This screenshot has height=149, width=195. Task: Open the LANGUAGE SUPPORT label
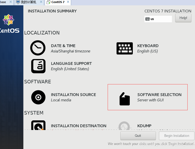tap(71, 64)
